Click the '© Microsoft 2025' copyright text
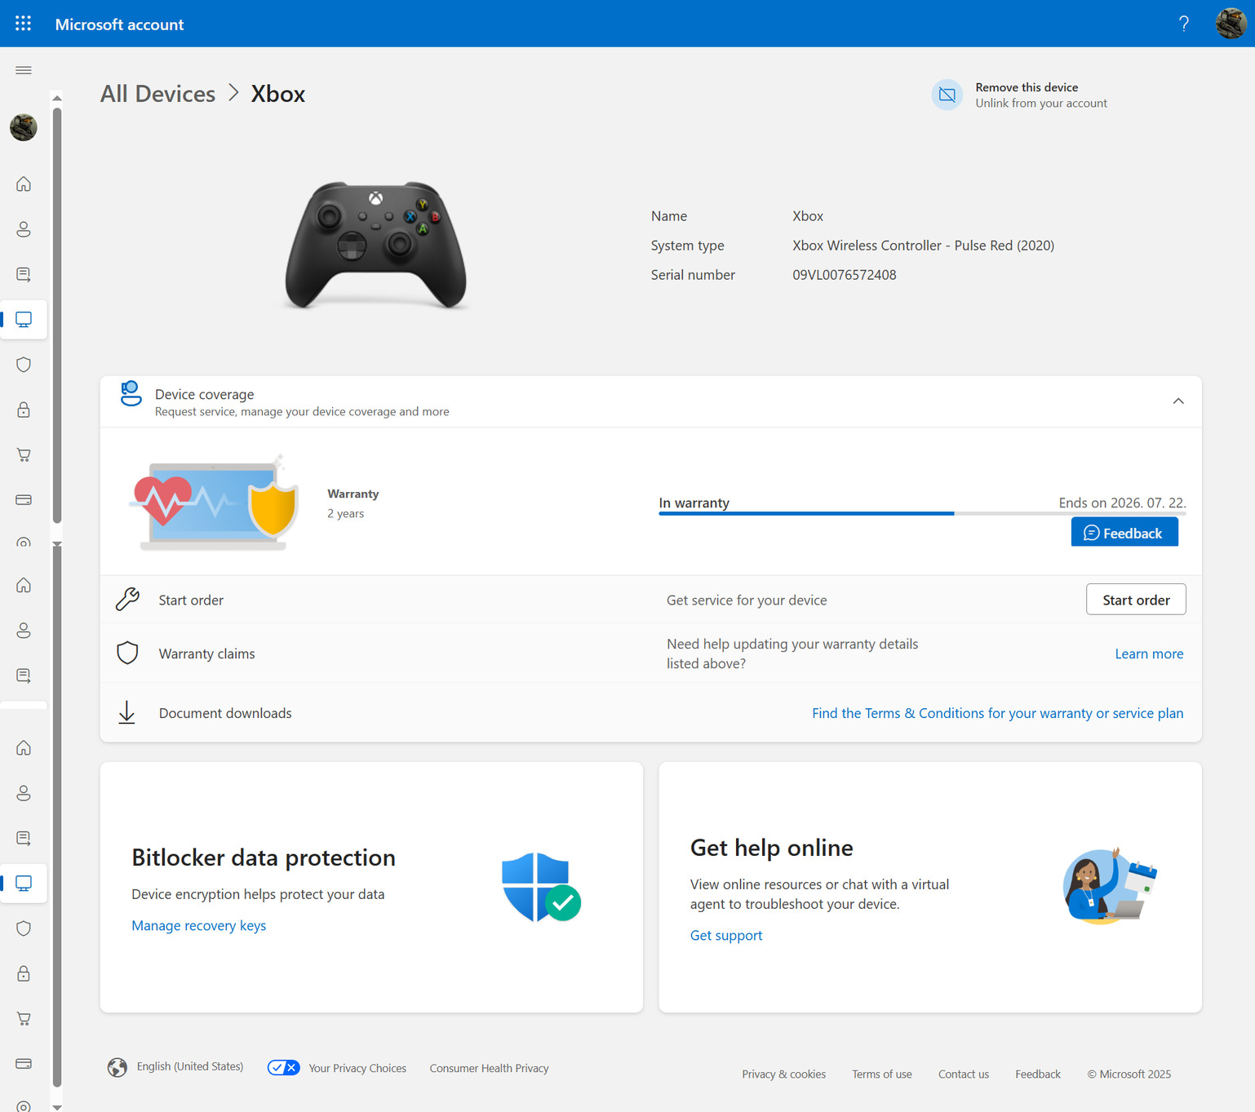1255x1112 pixels. pyautogui.click(x=1129, y=1074)
